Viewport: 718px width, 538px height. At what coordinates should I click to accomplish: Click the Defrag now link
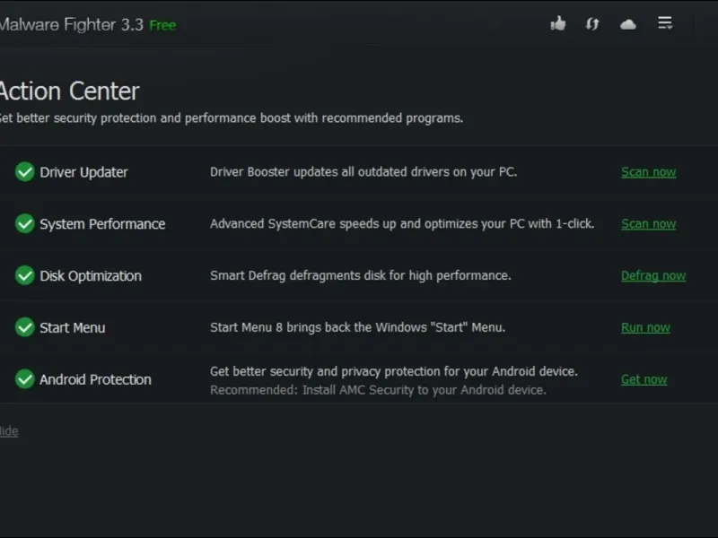[x=653, y=275]
